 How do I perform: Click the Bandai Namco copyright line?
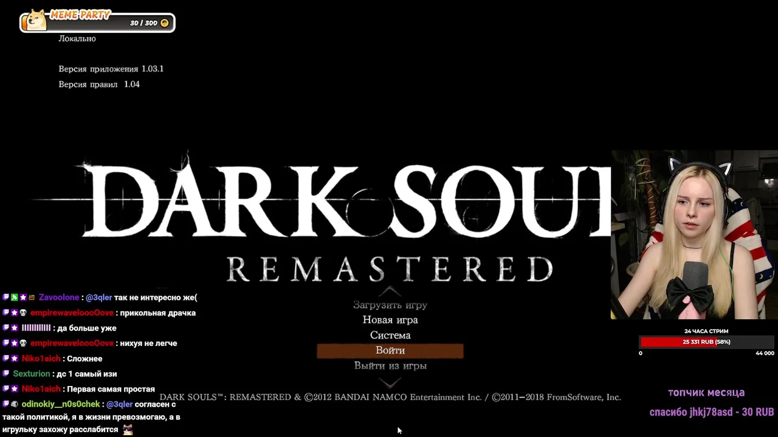[x=390, y=397]
